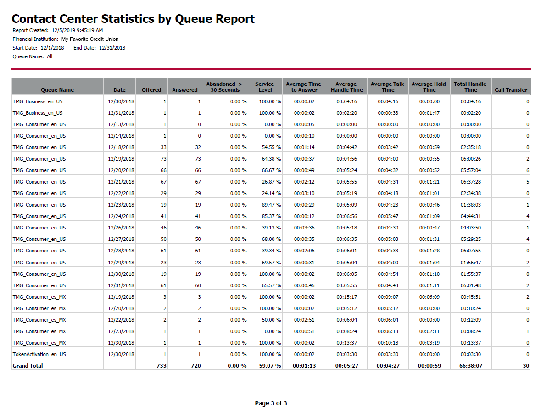Image resolution: width=541 pixels, height=419 pixels.
Task: Click average handle time 00:06:56
Action: pyautogui.click(x=347, y=216)
